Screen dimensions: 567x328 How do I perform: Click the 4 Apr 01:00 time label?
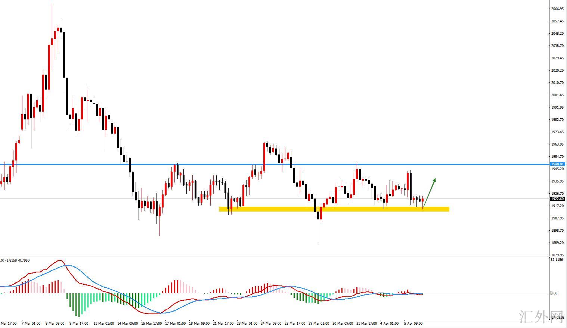pyautogui.click(x=390, y=324)
